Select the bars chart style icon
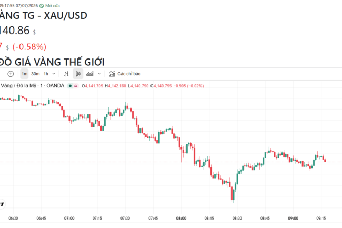The image size is (342, 228). point(66,74)
